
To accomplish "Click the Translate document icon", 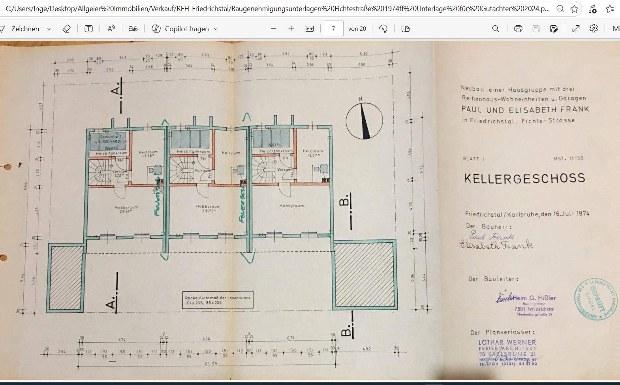I will (x=133, y=29).
